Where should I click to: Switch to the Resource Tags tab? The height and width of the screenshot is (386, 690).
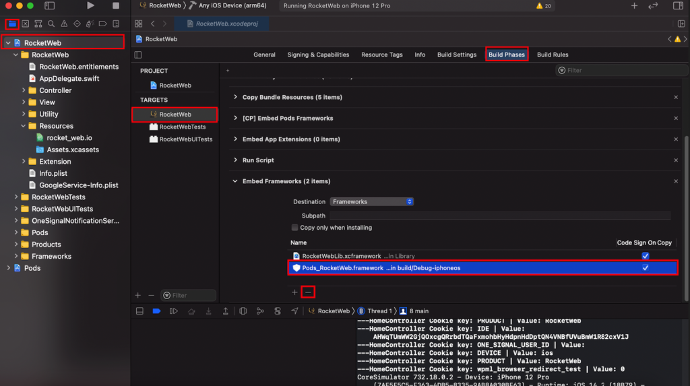click(382, 55)
